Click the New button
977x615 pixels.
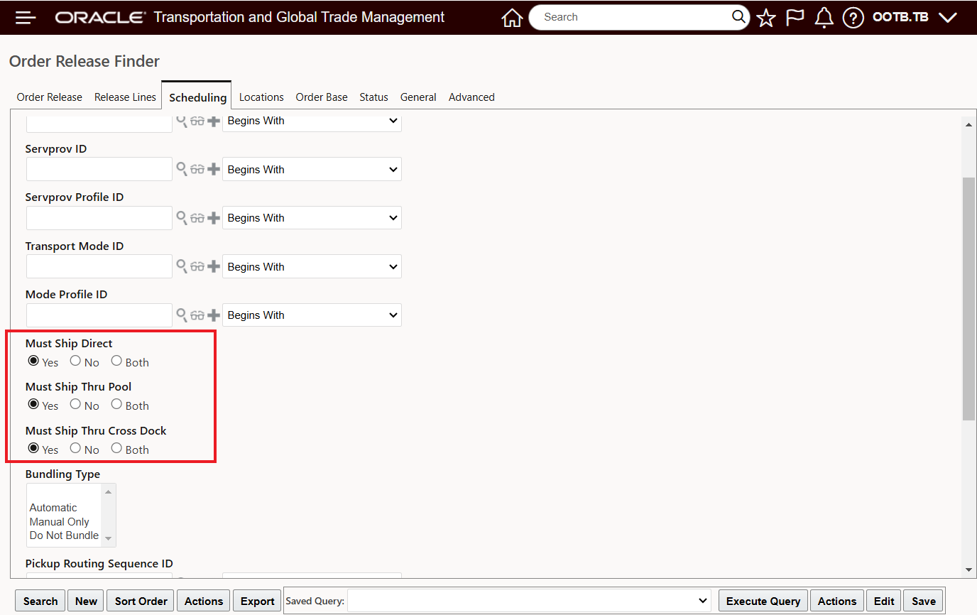pos(86,601)
